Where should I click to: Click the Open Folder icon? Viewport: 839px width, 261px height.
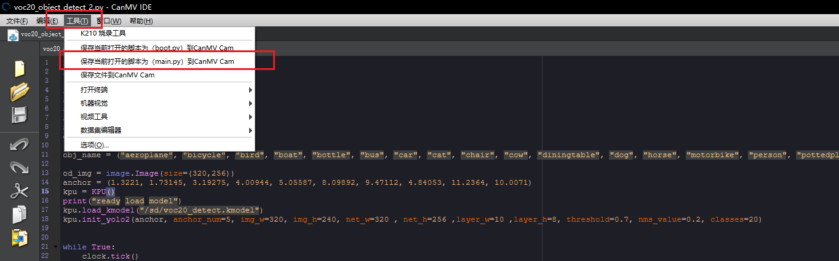(19, 92)
